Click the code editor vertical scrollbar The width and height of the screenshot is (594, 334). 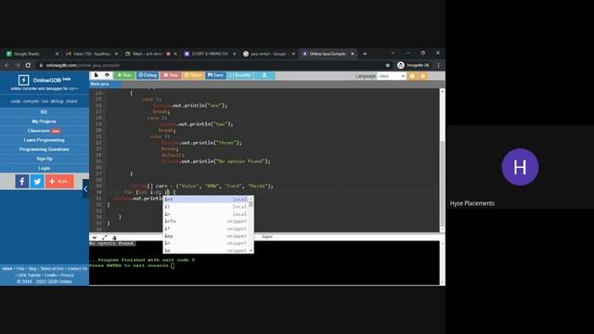[442, 161]
